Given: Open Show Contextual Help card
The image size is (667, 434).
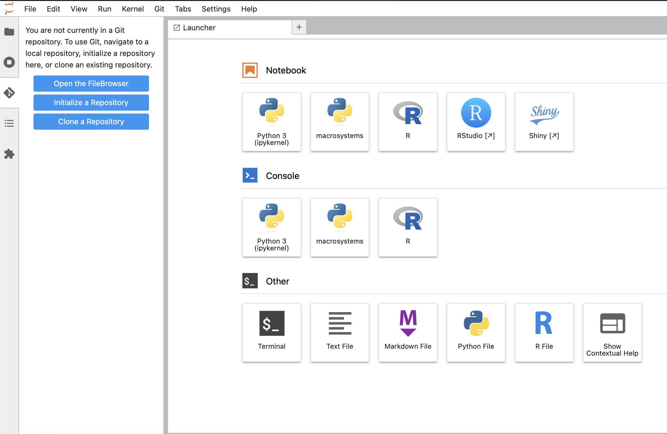Looking at the screenshot, I should [612, 332].
